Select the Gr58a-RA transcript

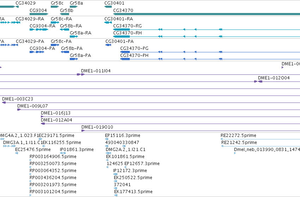click(80, 33)
